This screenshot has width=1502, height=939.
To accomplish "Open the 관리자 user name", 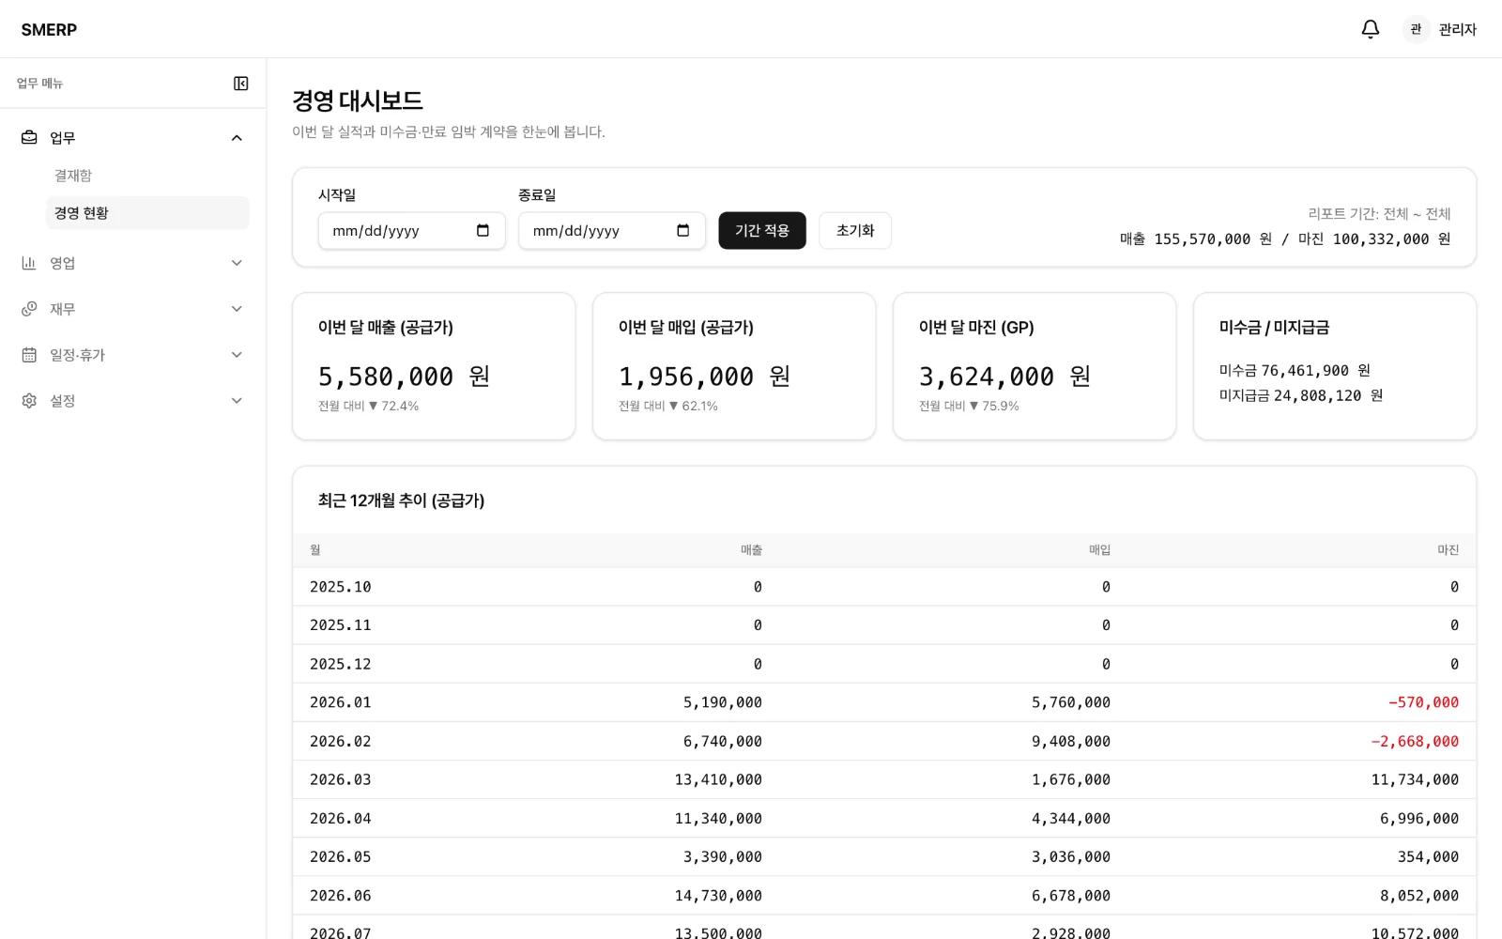I will (x=1458, y=29).
